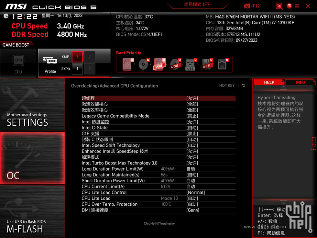Click the Boot Priority heading

pyautogui.click(x=129, y=53)
